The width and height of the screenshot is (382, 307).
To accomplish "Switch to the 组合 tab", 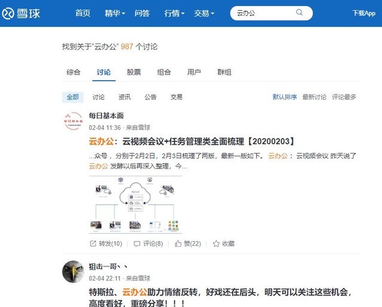I will tap(164, 72).
